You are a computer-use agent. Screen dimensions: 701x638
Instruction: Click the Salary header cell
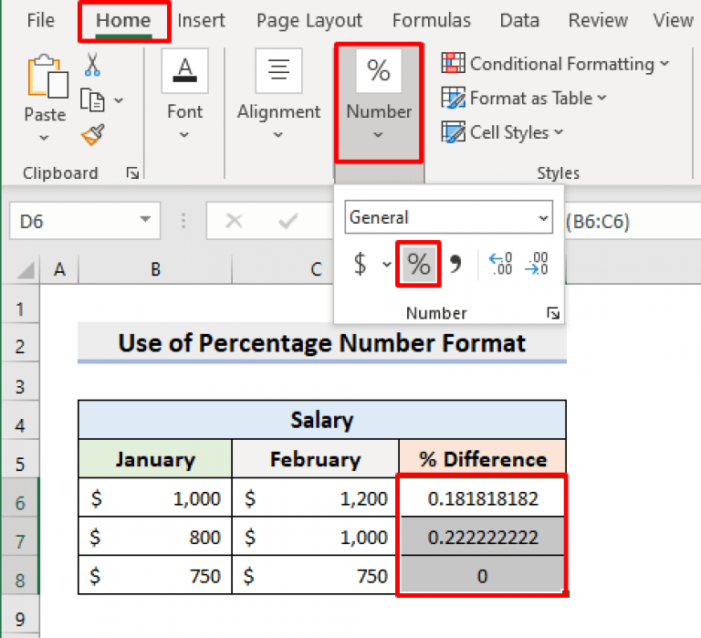(322, 420)
